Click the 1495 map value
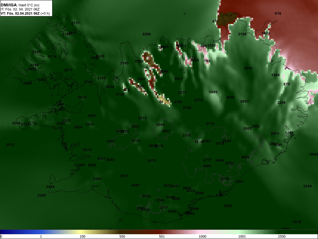This screenshot has height=239, width=318. [213, 92]
